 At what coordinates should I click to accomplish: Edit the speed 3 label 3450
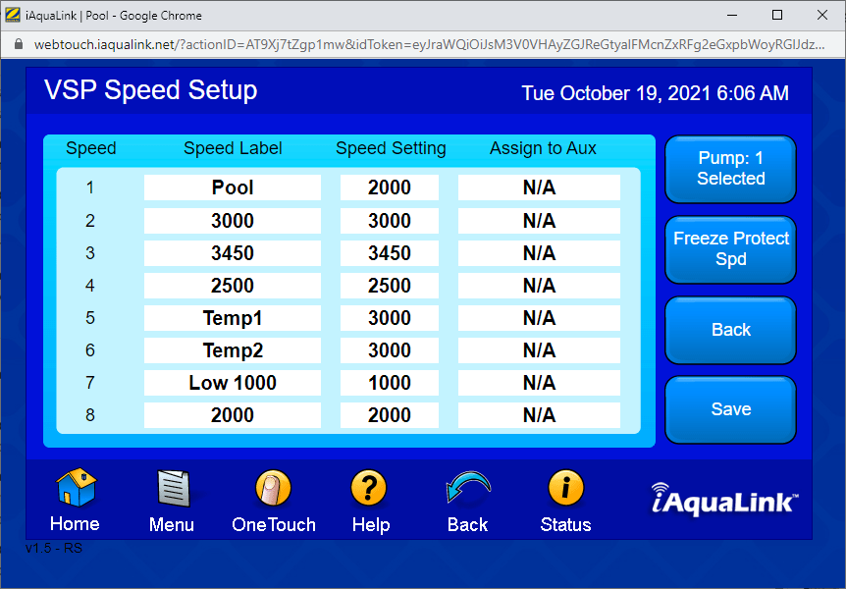point(233,253)
